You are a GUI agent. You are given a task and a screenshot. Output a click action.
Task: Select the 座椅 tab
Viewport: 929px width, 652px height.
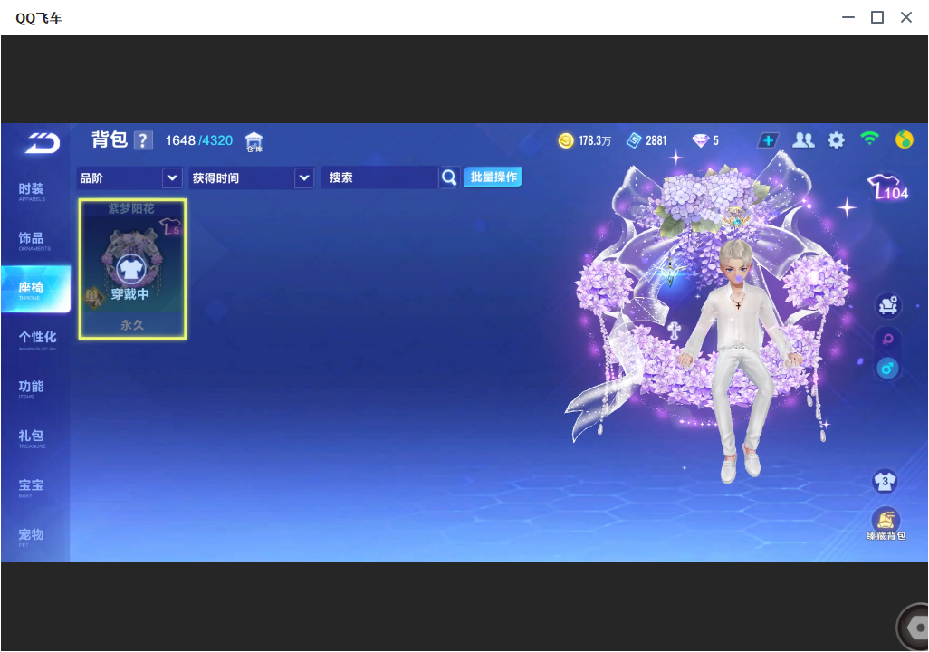pos(35,289)
